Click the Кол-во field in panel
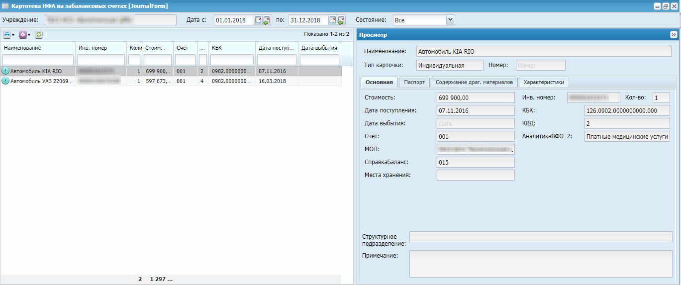This screenshot has height=285, width=681. pyautogui.click(x=662, y=97)
